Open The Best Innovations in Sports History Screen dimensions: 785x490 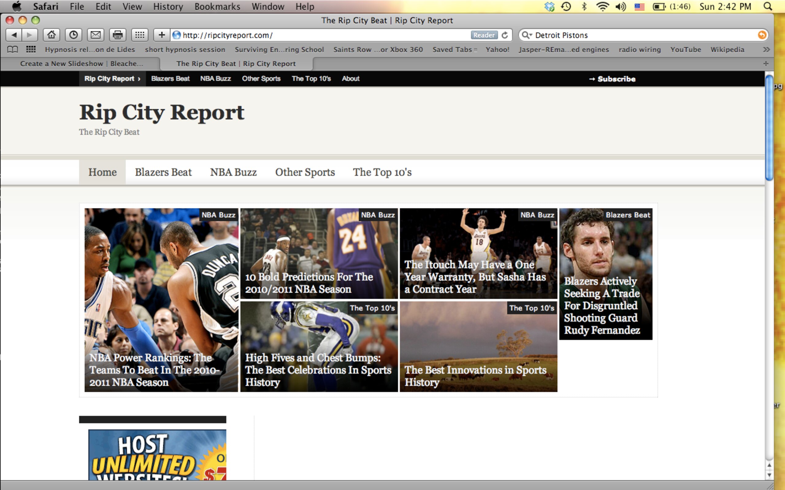(x=478, y=346)
